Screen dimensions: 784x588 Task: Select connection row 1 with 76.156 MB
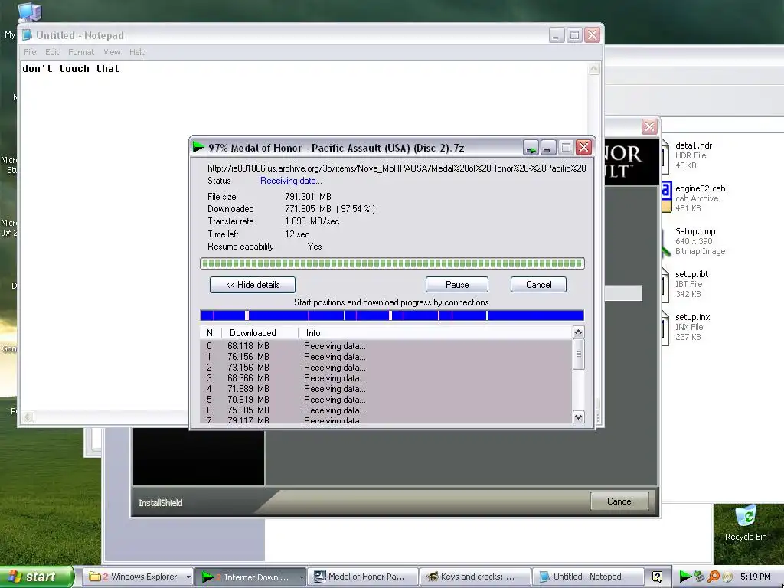click(x=386, y=357)
